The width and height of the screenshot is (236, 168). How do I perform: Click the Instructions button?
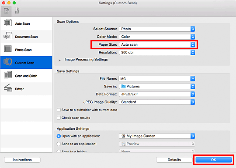click(x=22, y=160)
